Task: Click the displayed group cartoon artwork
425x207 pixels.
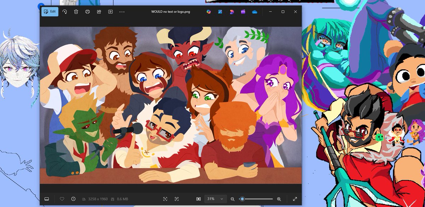Action: 171,105
